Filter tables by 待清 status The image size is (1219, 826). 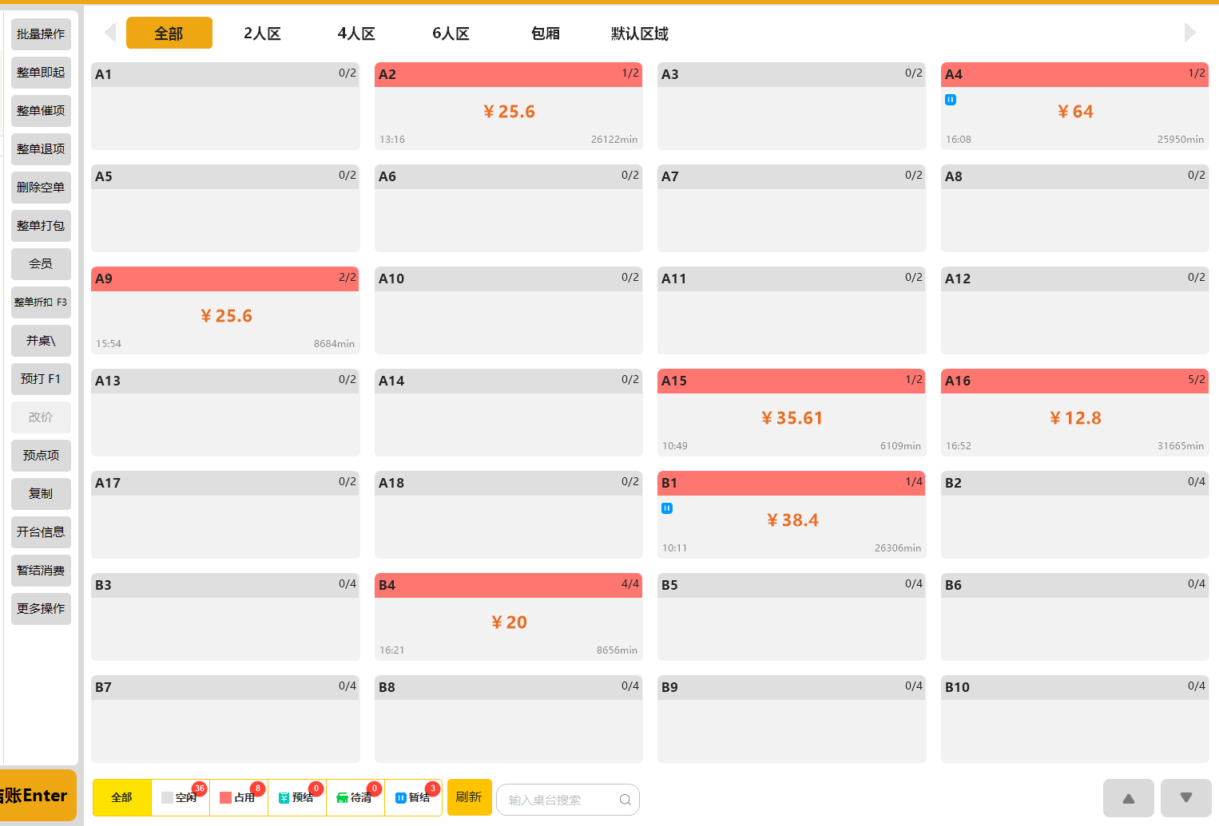click(355, 797)
